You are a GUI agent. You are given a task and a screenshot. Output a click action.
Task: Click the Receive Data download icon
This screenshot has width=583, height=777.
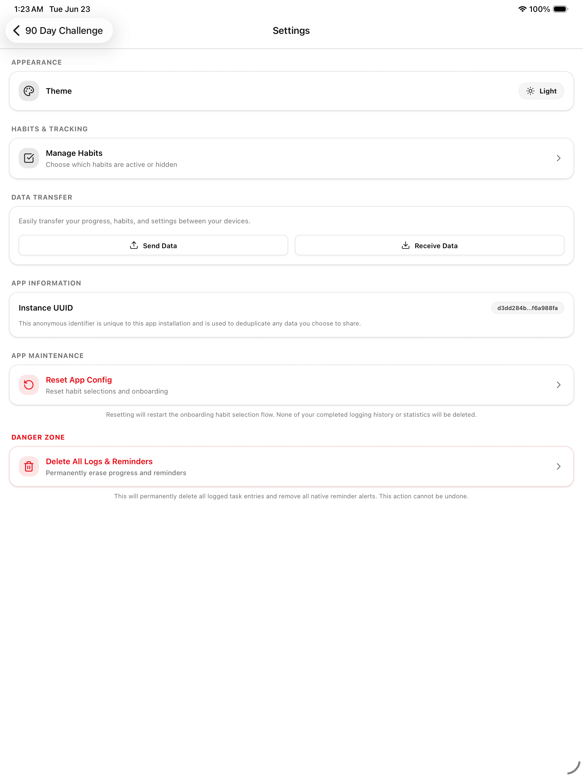coord(406,245)
